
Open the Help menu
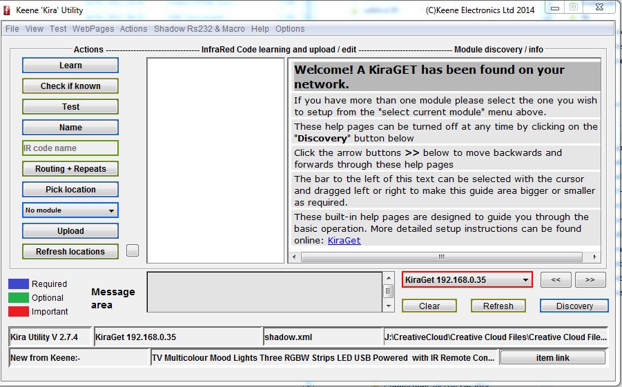tap(260, 29)
